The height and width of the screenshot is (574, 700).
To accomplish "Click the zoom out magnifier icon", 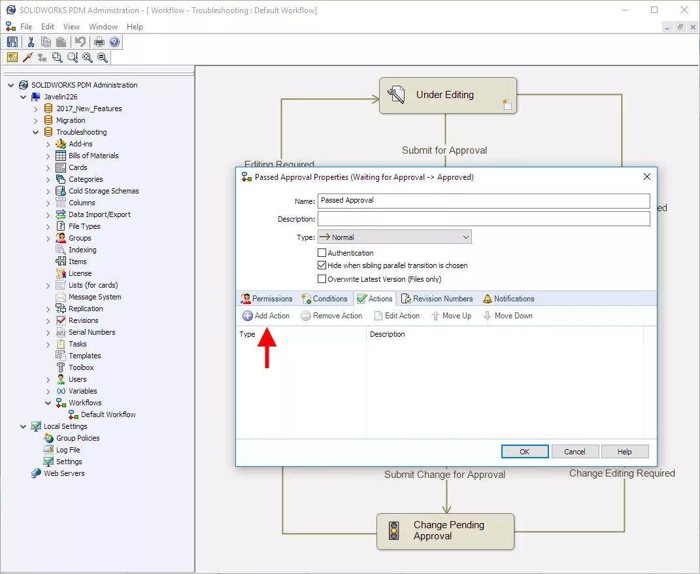I will point(103,57).
